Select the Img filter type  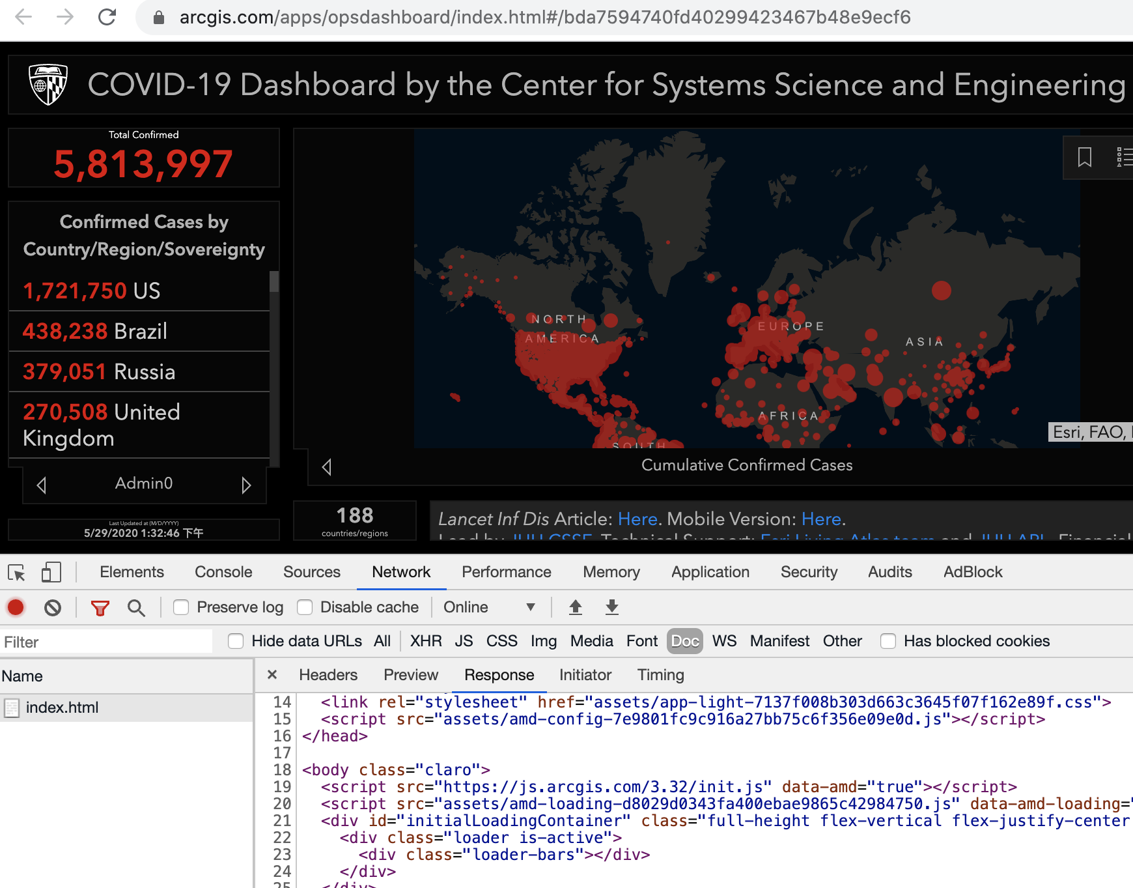coord(544,641)
